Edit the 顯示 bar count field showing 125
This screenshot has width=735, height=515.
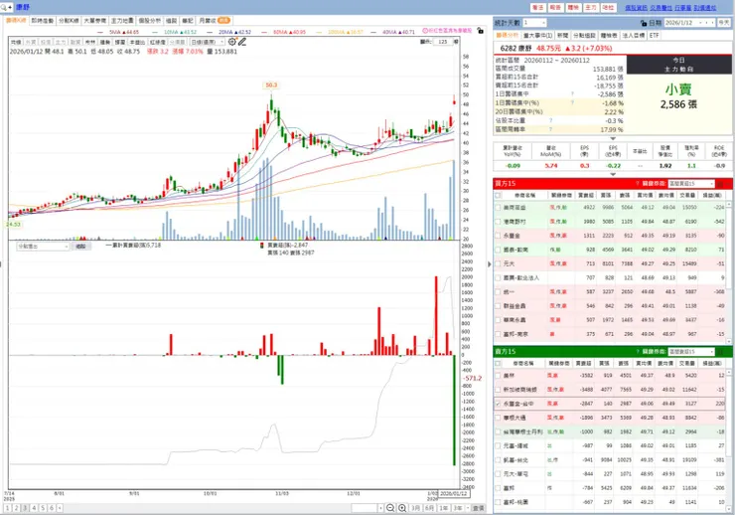coord(443,42)
